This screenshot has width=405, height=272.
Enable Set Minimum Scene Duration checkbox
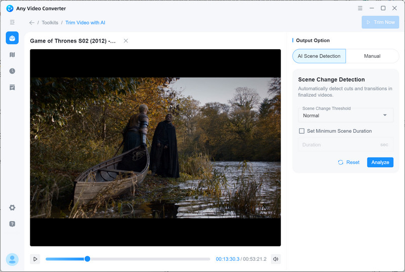[x=301, y=131]
